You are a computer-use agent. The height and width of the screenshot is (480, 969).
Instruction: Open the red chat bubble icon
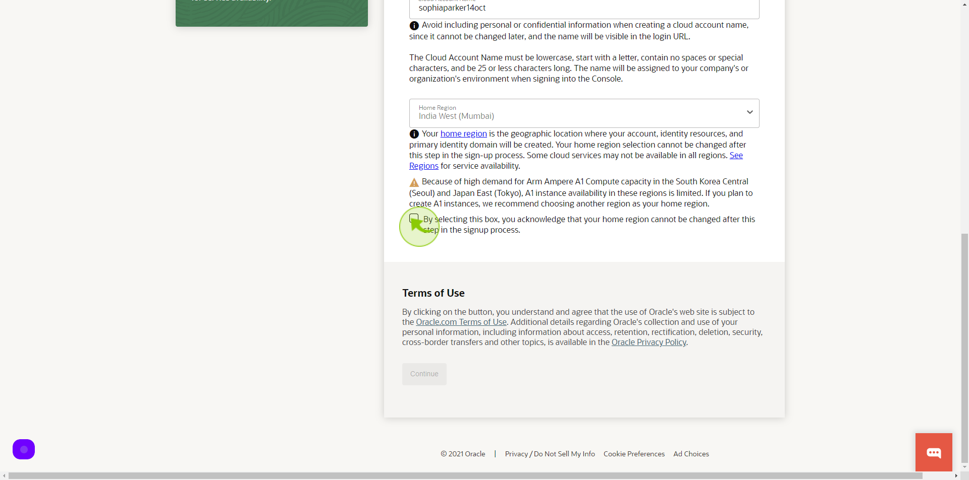click(934, 452)
